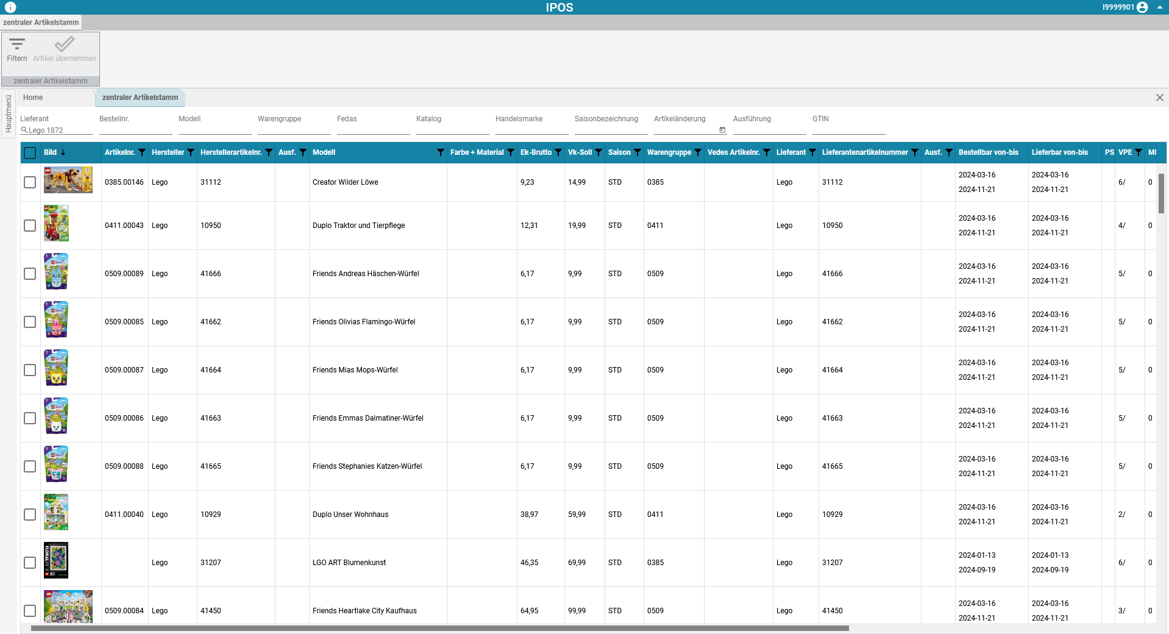Viewport: 1169px width, 634px height.
Task: Close the zentraler Artikelstamm view with the X
Action: [x=1160, y=98]
